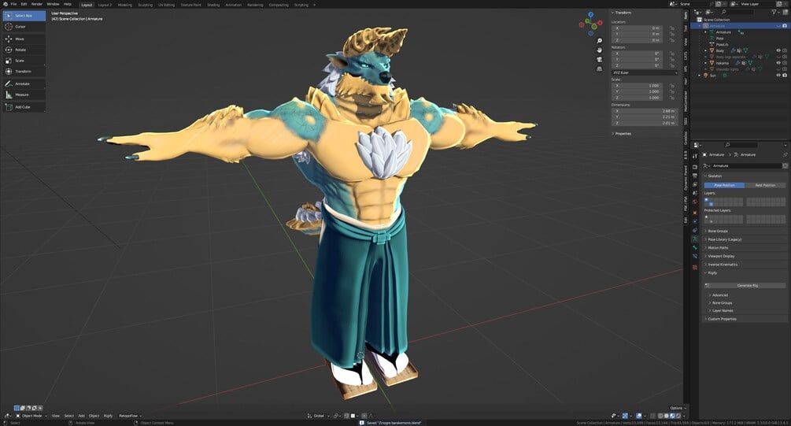Screen dimensions: 791x426
Task: Click the viewport zoom magnifier gizmo
Action: tap(599, 41)
